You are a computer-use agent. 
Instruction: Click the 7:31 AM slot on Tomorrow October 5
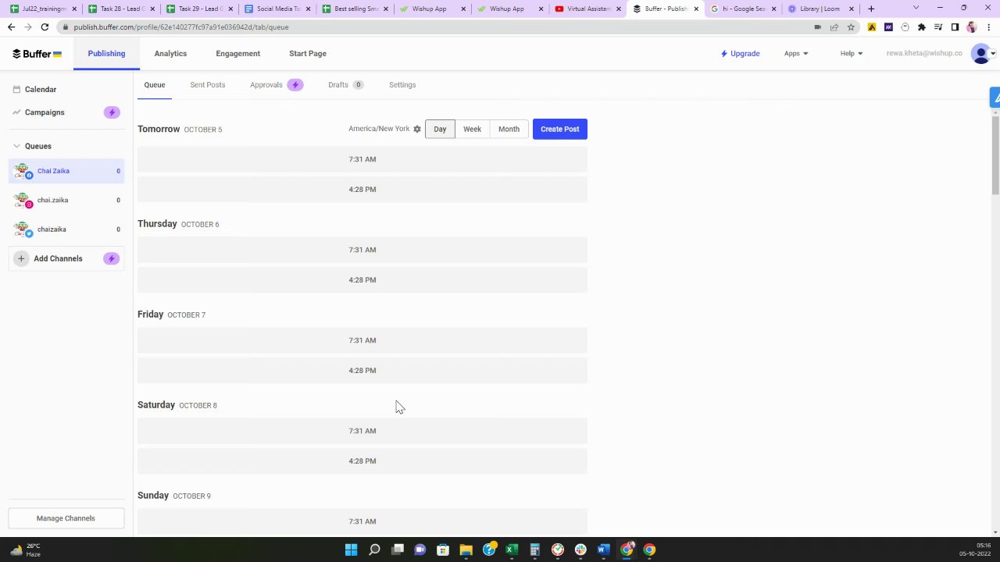[x=362, y=159]
